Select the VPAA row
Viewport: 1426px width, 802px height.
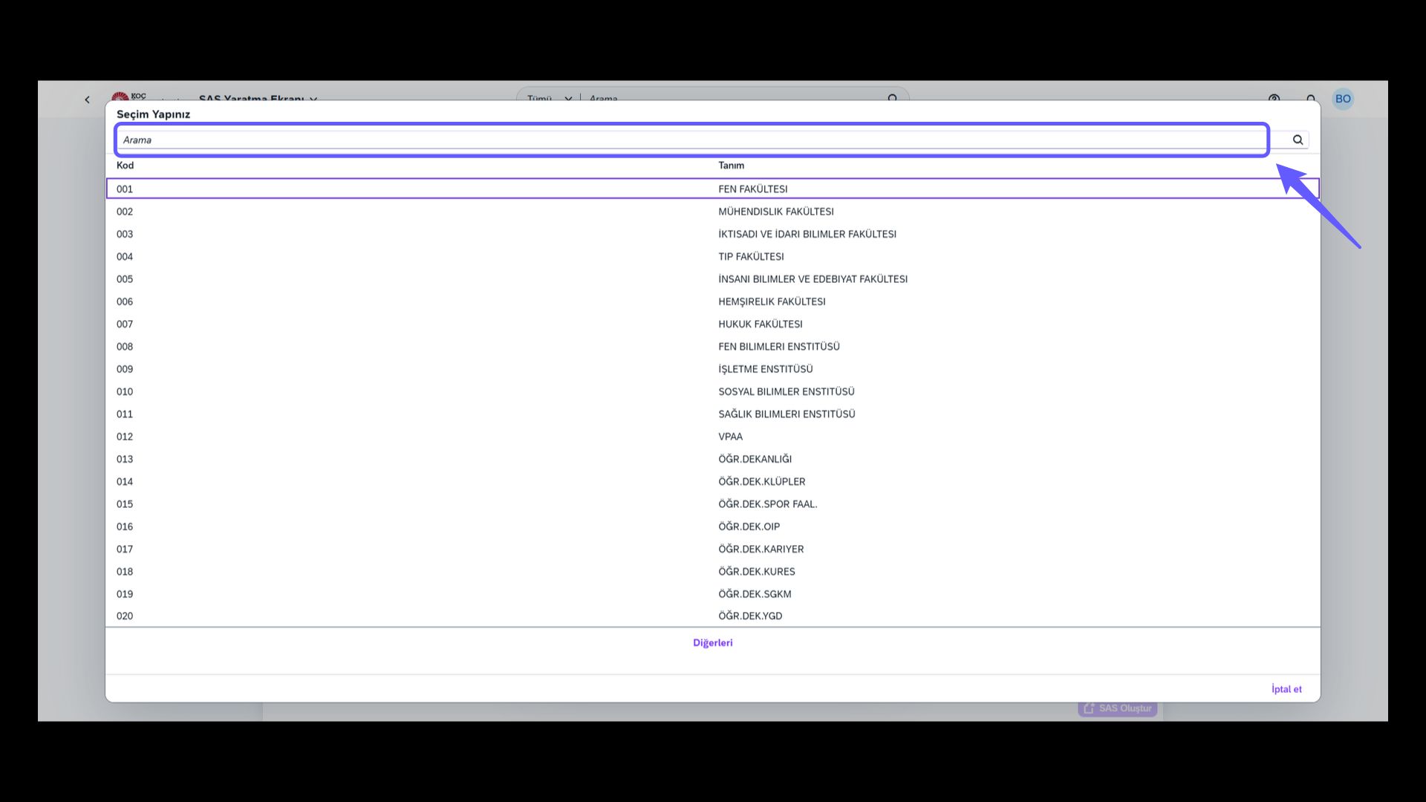[713, 437]
